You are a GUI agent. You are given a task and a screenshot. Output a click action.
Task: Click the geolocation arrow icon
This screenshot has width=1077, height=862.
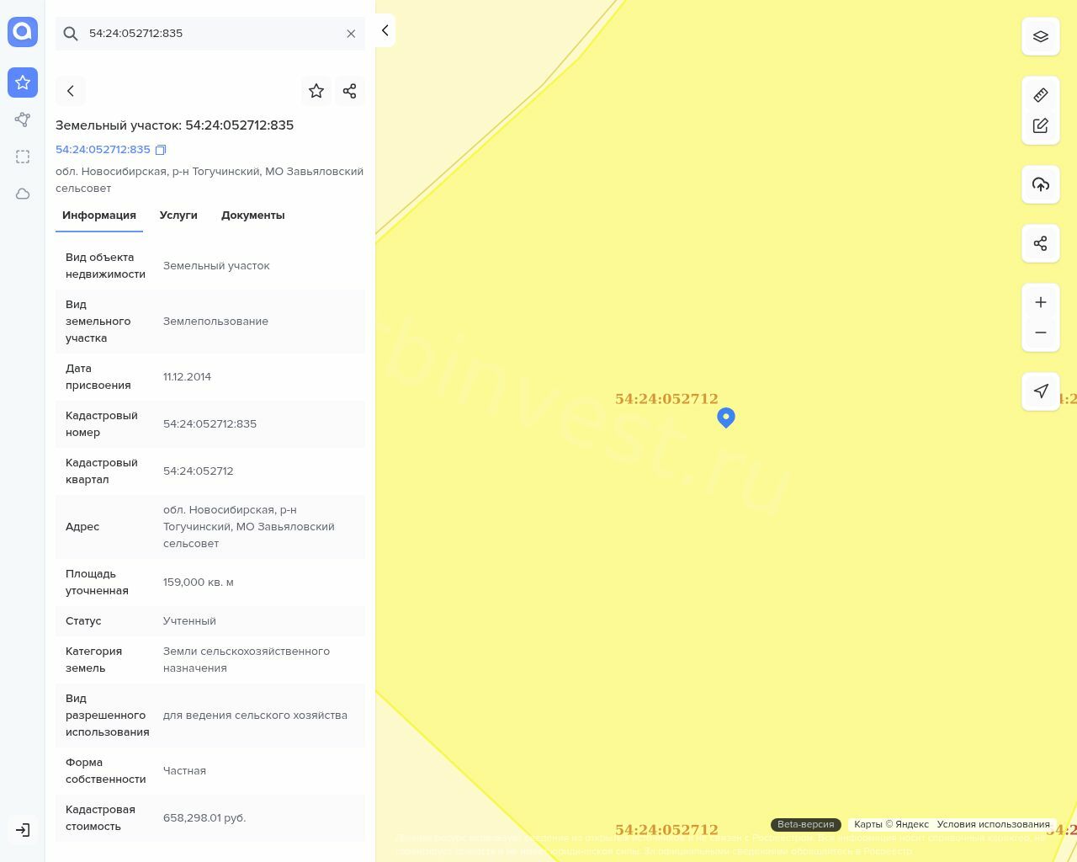coord(1041,391)
